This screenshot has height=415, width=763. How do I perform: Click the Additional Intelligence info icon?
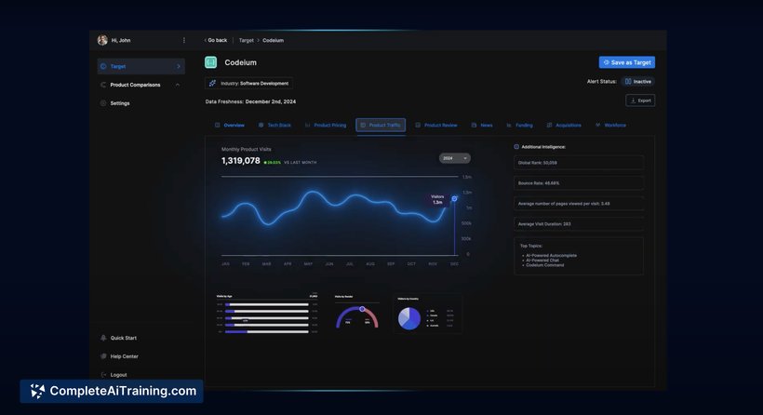click(x=516, y=146)
